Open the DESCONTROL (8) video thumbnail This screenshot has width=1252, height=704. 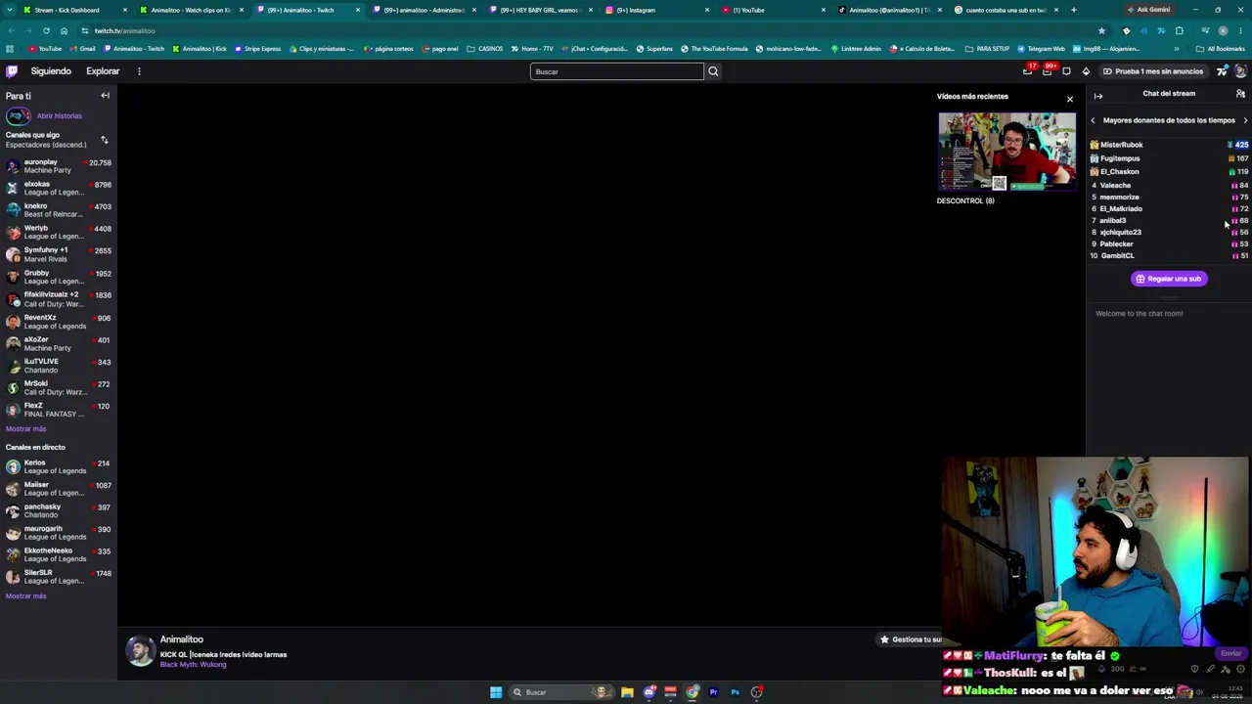click(x=1006, y=152)
